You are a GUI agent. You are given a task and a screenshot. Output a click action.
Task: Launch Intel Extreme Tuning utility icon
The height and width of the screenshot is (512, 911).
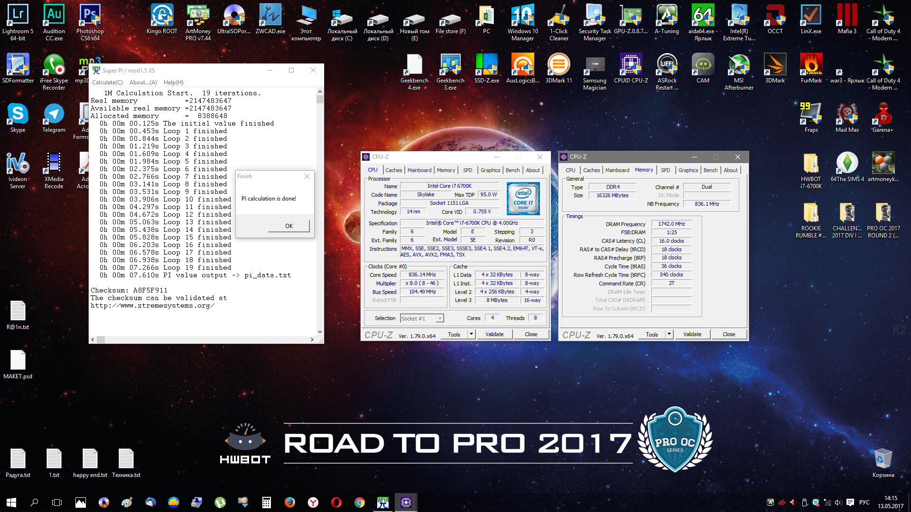[739, 22]
